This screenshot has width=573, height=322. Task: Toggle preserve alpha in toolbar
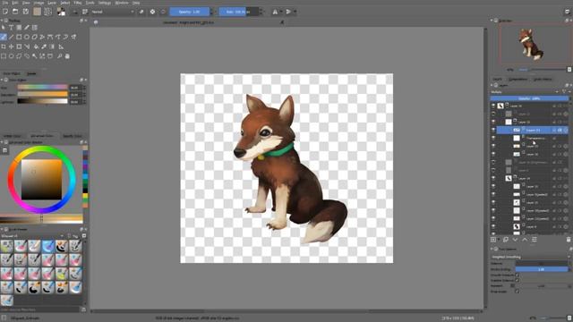click(152, 12)
